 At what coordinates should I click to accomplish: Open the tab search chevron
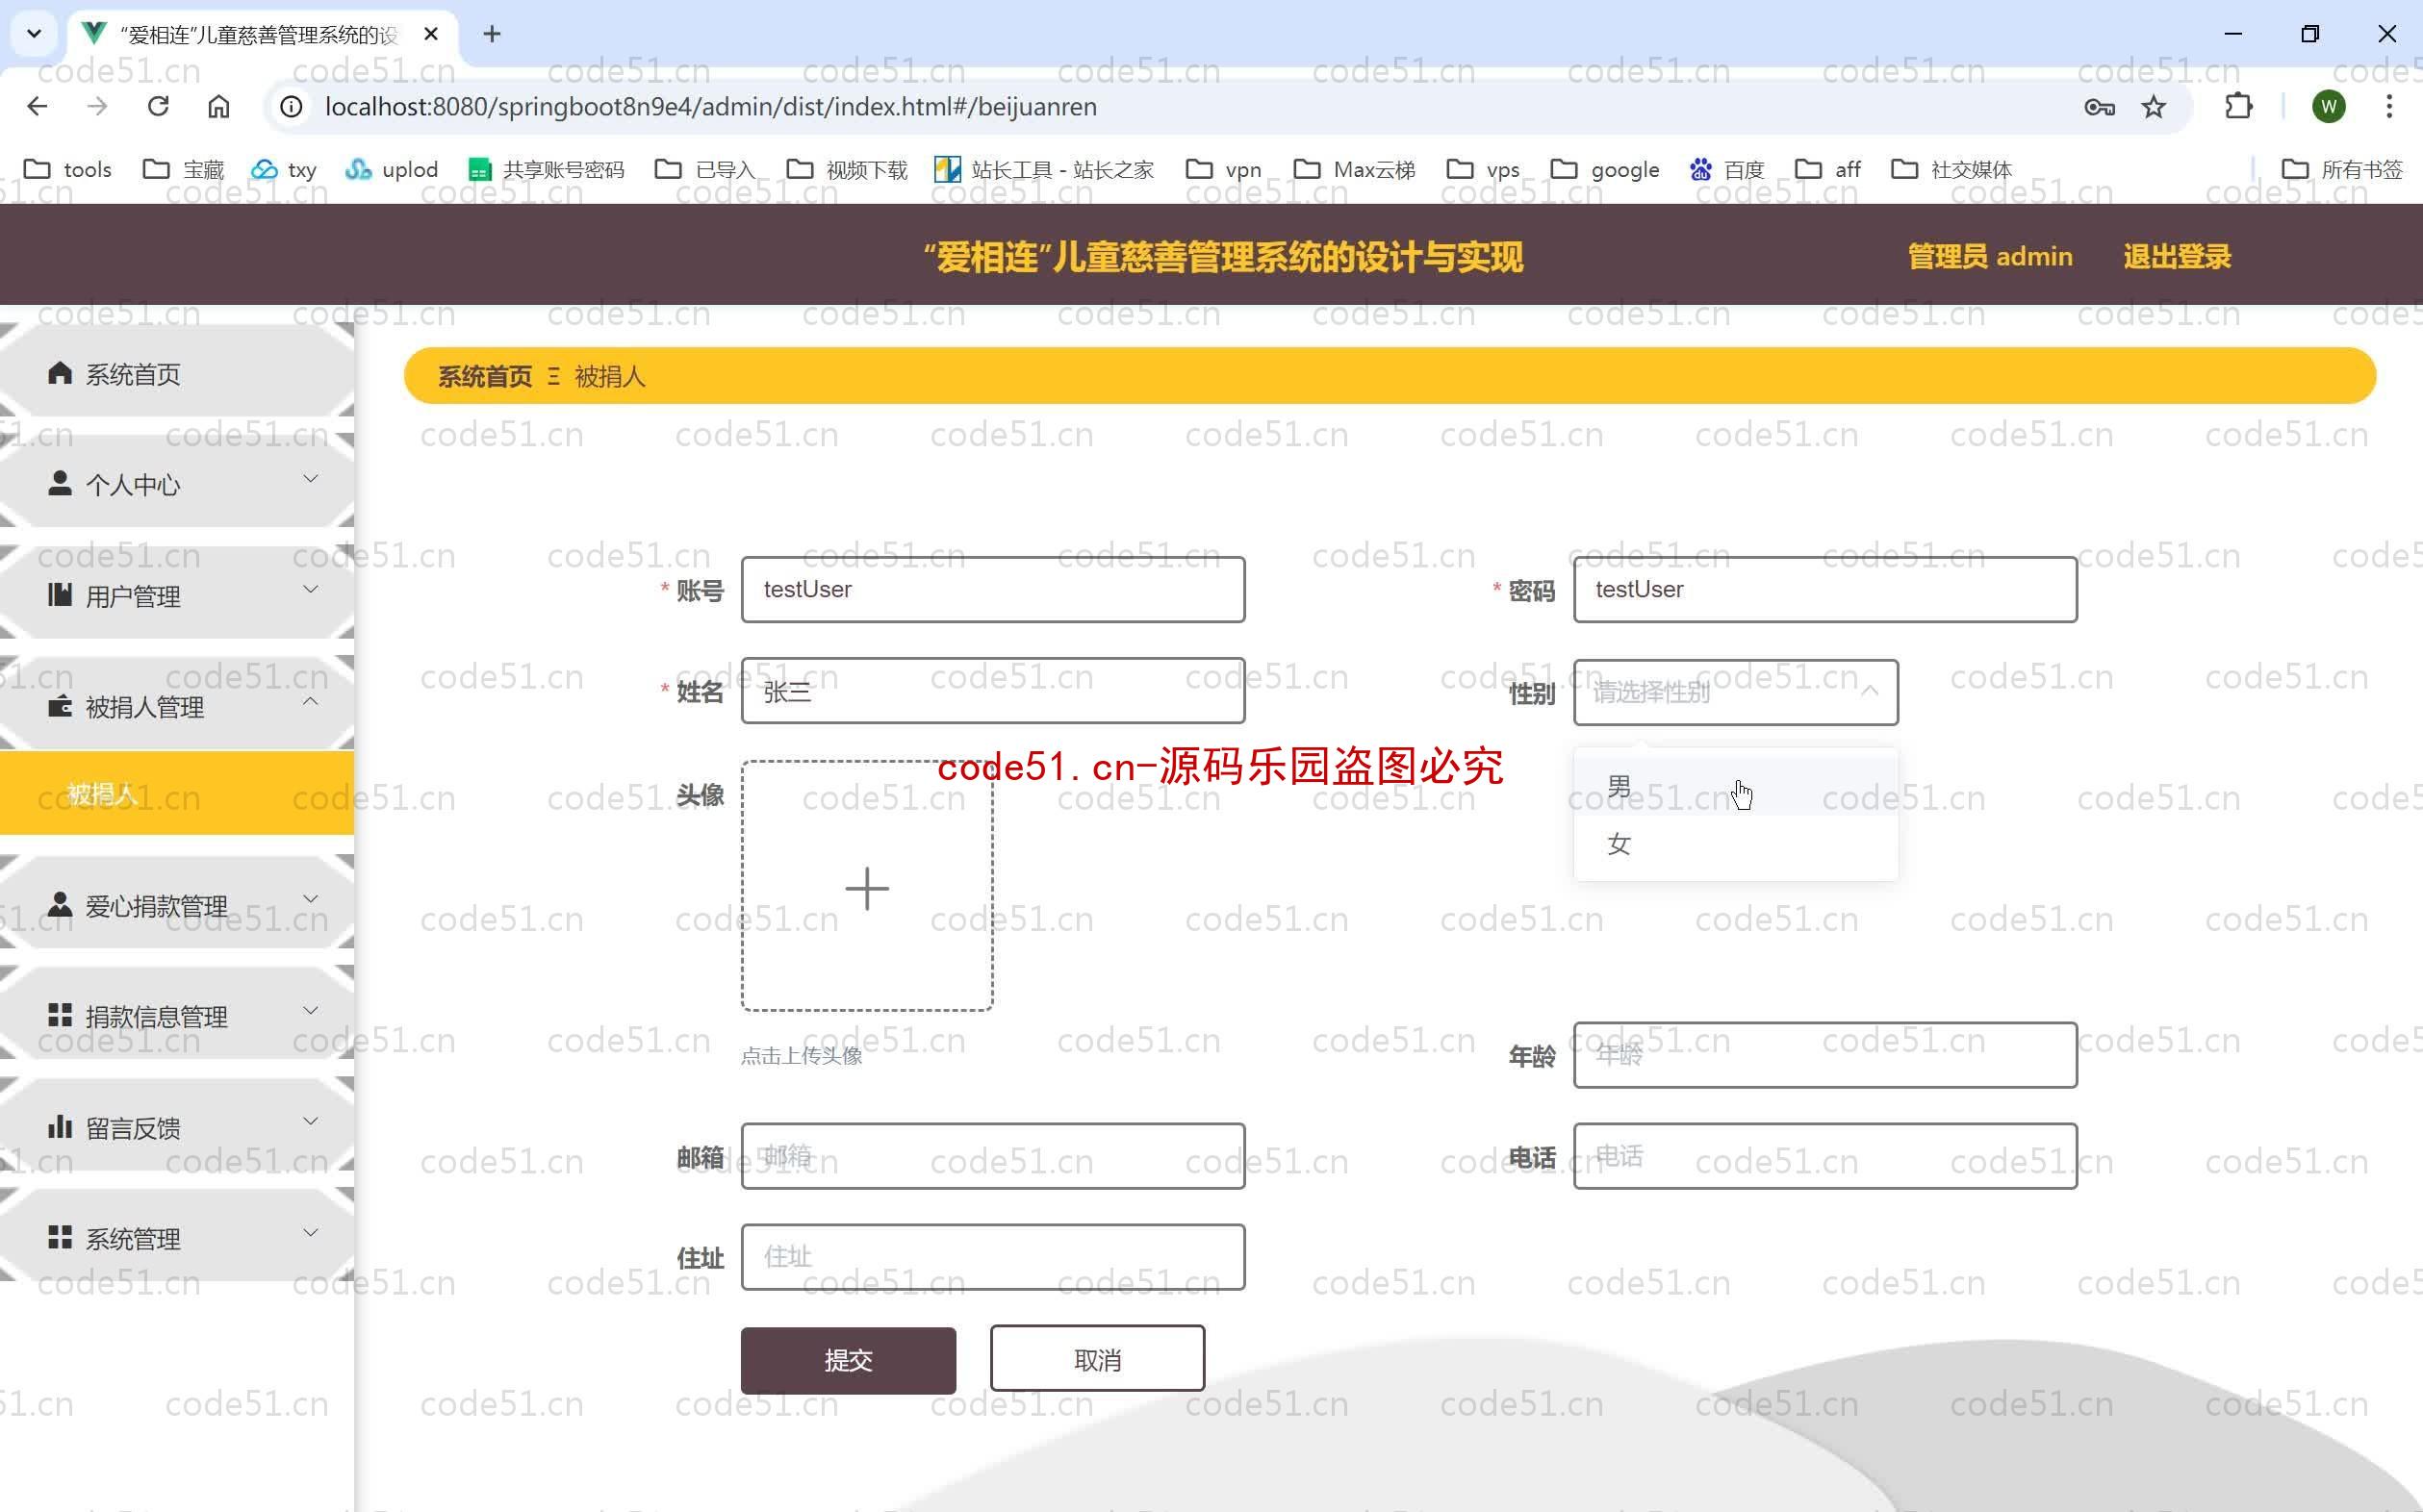[34, 34]
